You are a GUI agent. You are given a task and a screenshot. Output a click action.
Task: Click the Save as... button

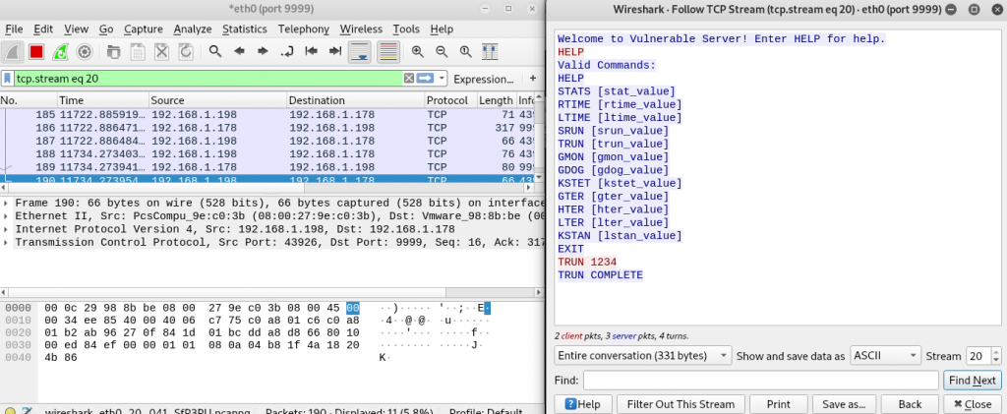pyautogui.click(x=844, y=404)
